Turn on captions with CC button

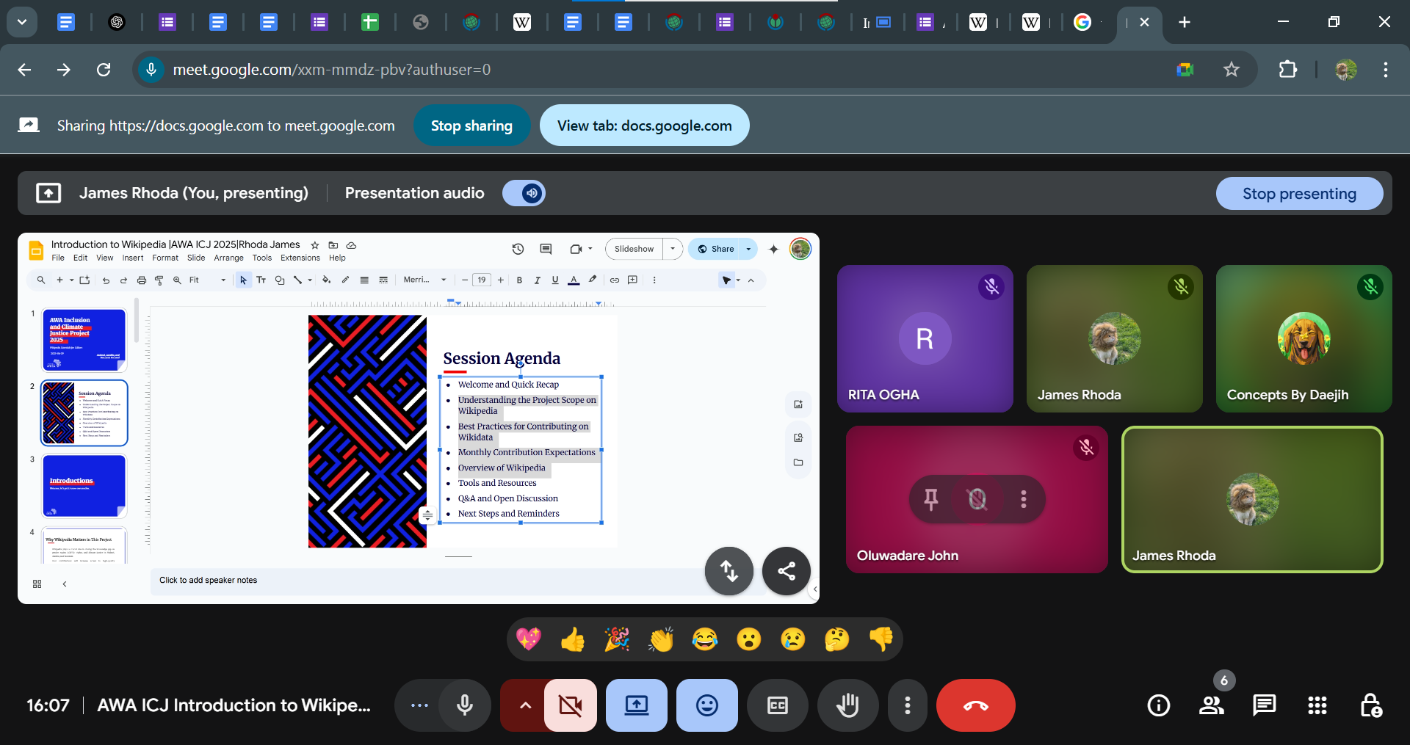(777, 705)
